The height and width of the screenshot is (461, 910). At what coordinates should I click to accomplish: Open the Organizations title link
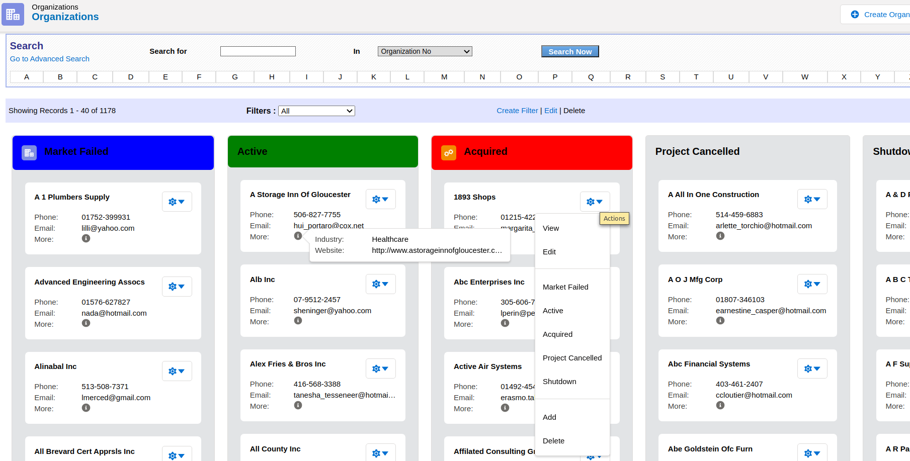[65, 17]
